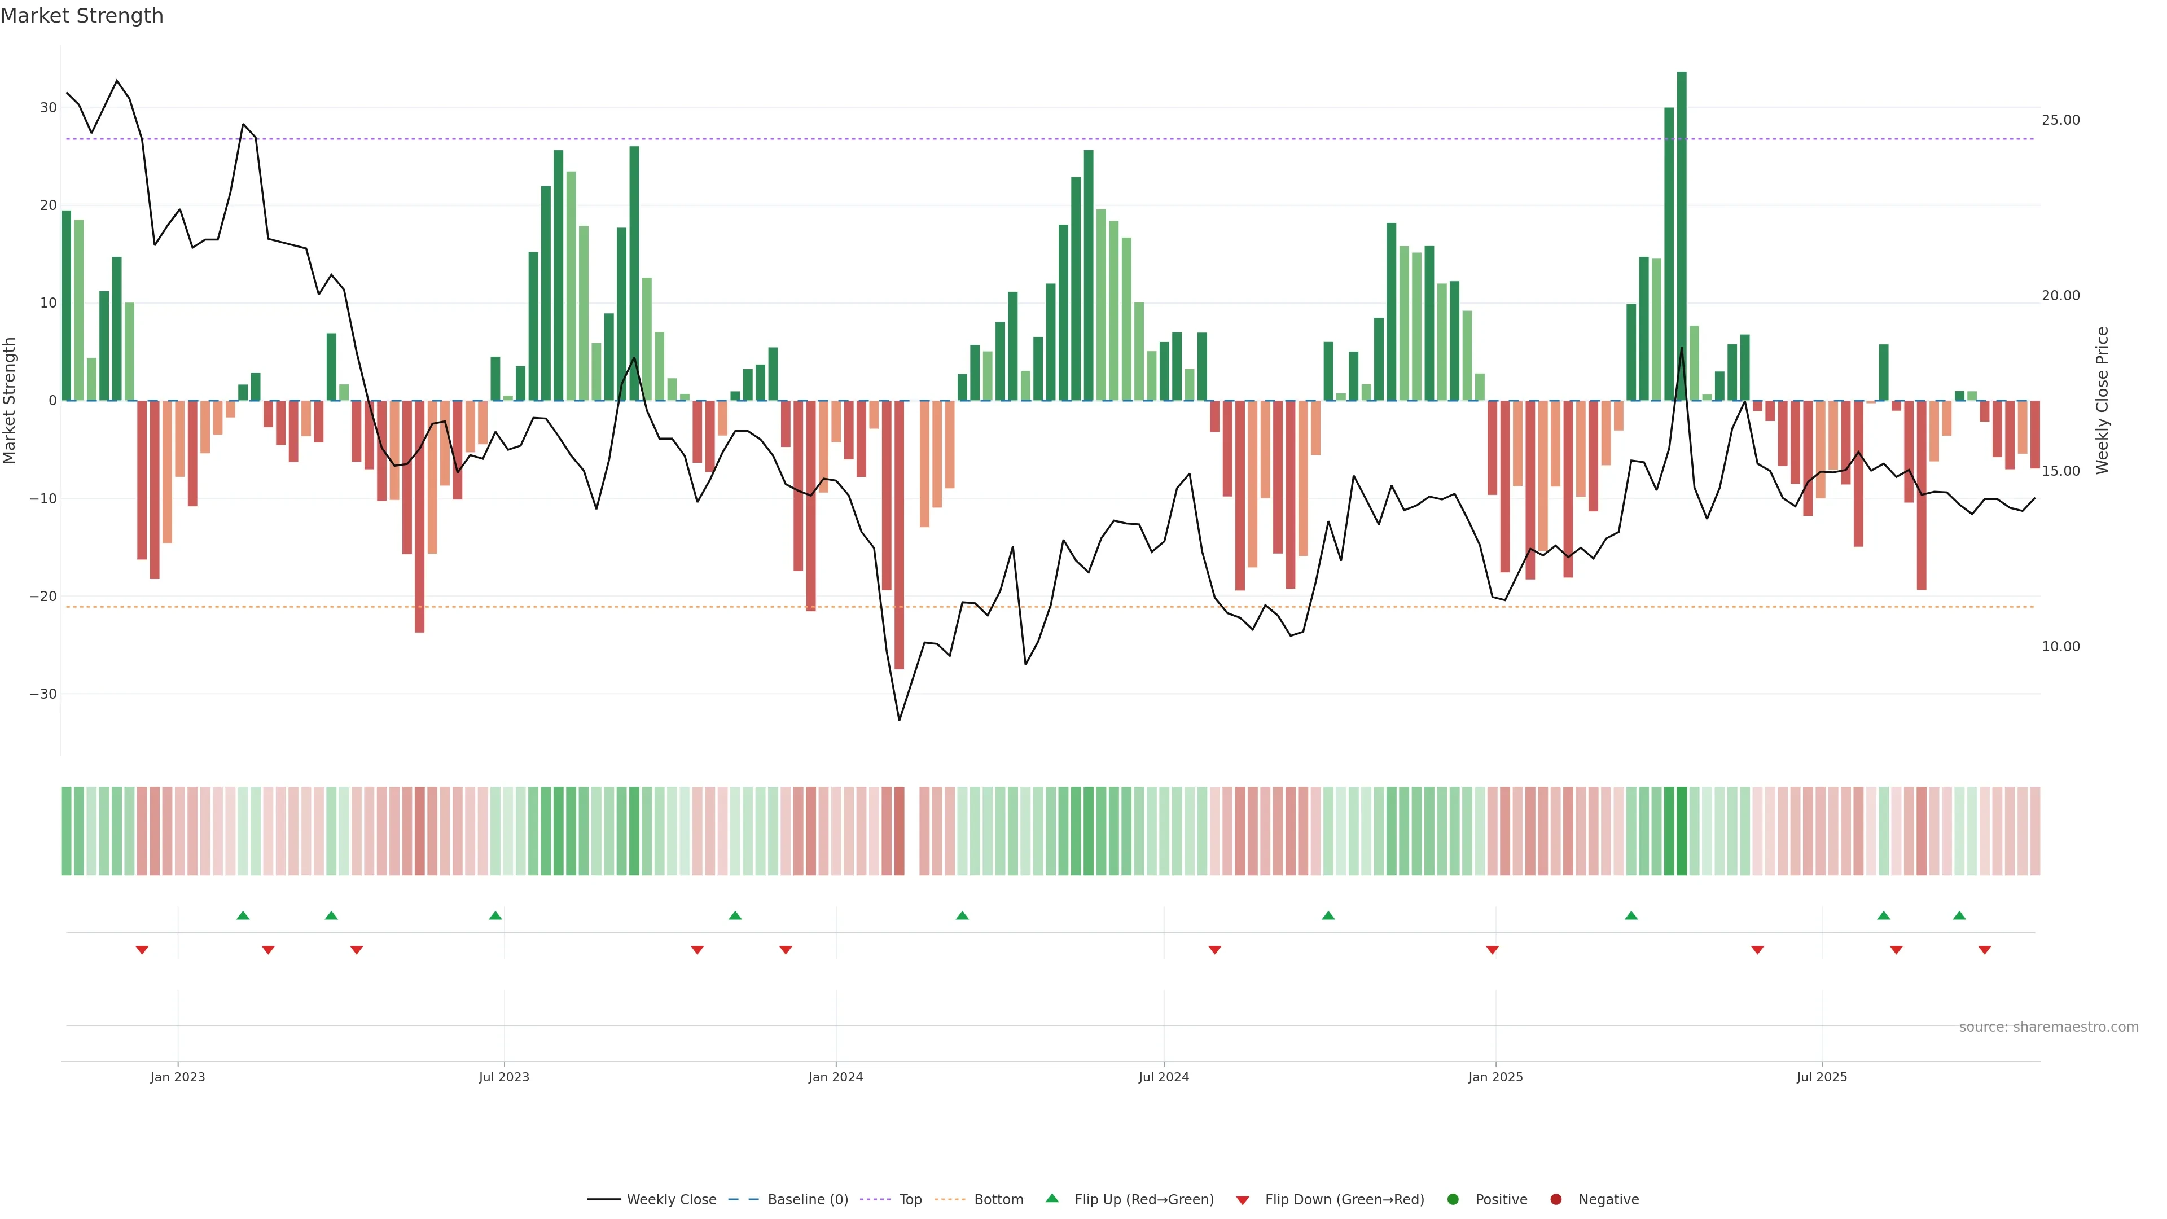Click first green flip-up triangle after Jan 2023
This screenshot has height=1219, width=2167.
point(243,915)
